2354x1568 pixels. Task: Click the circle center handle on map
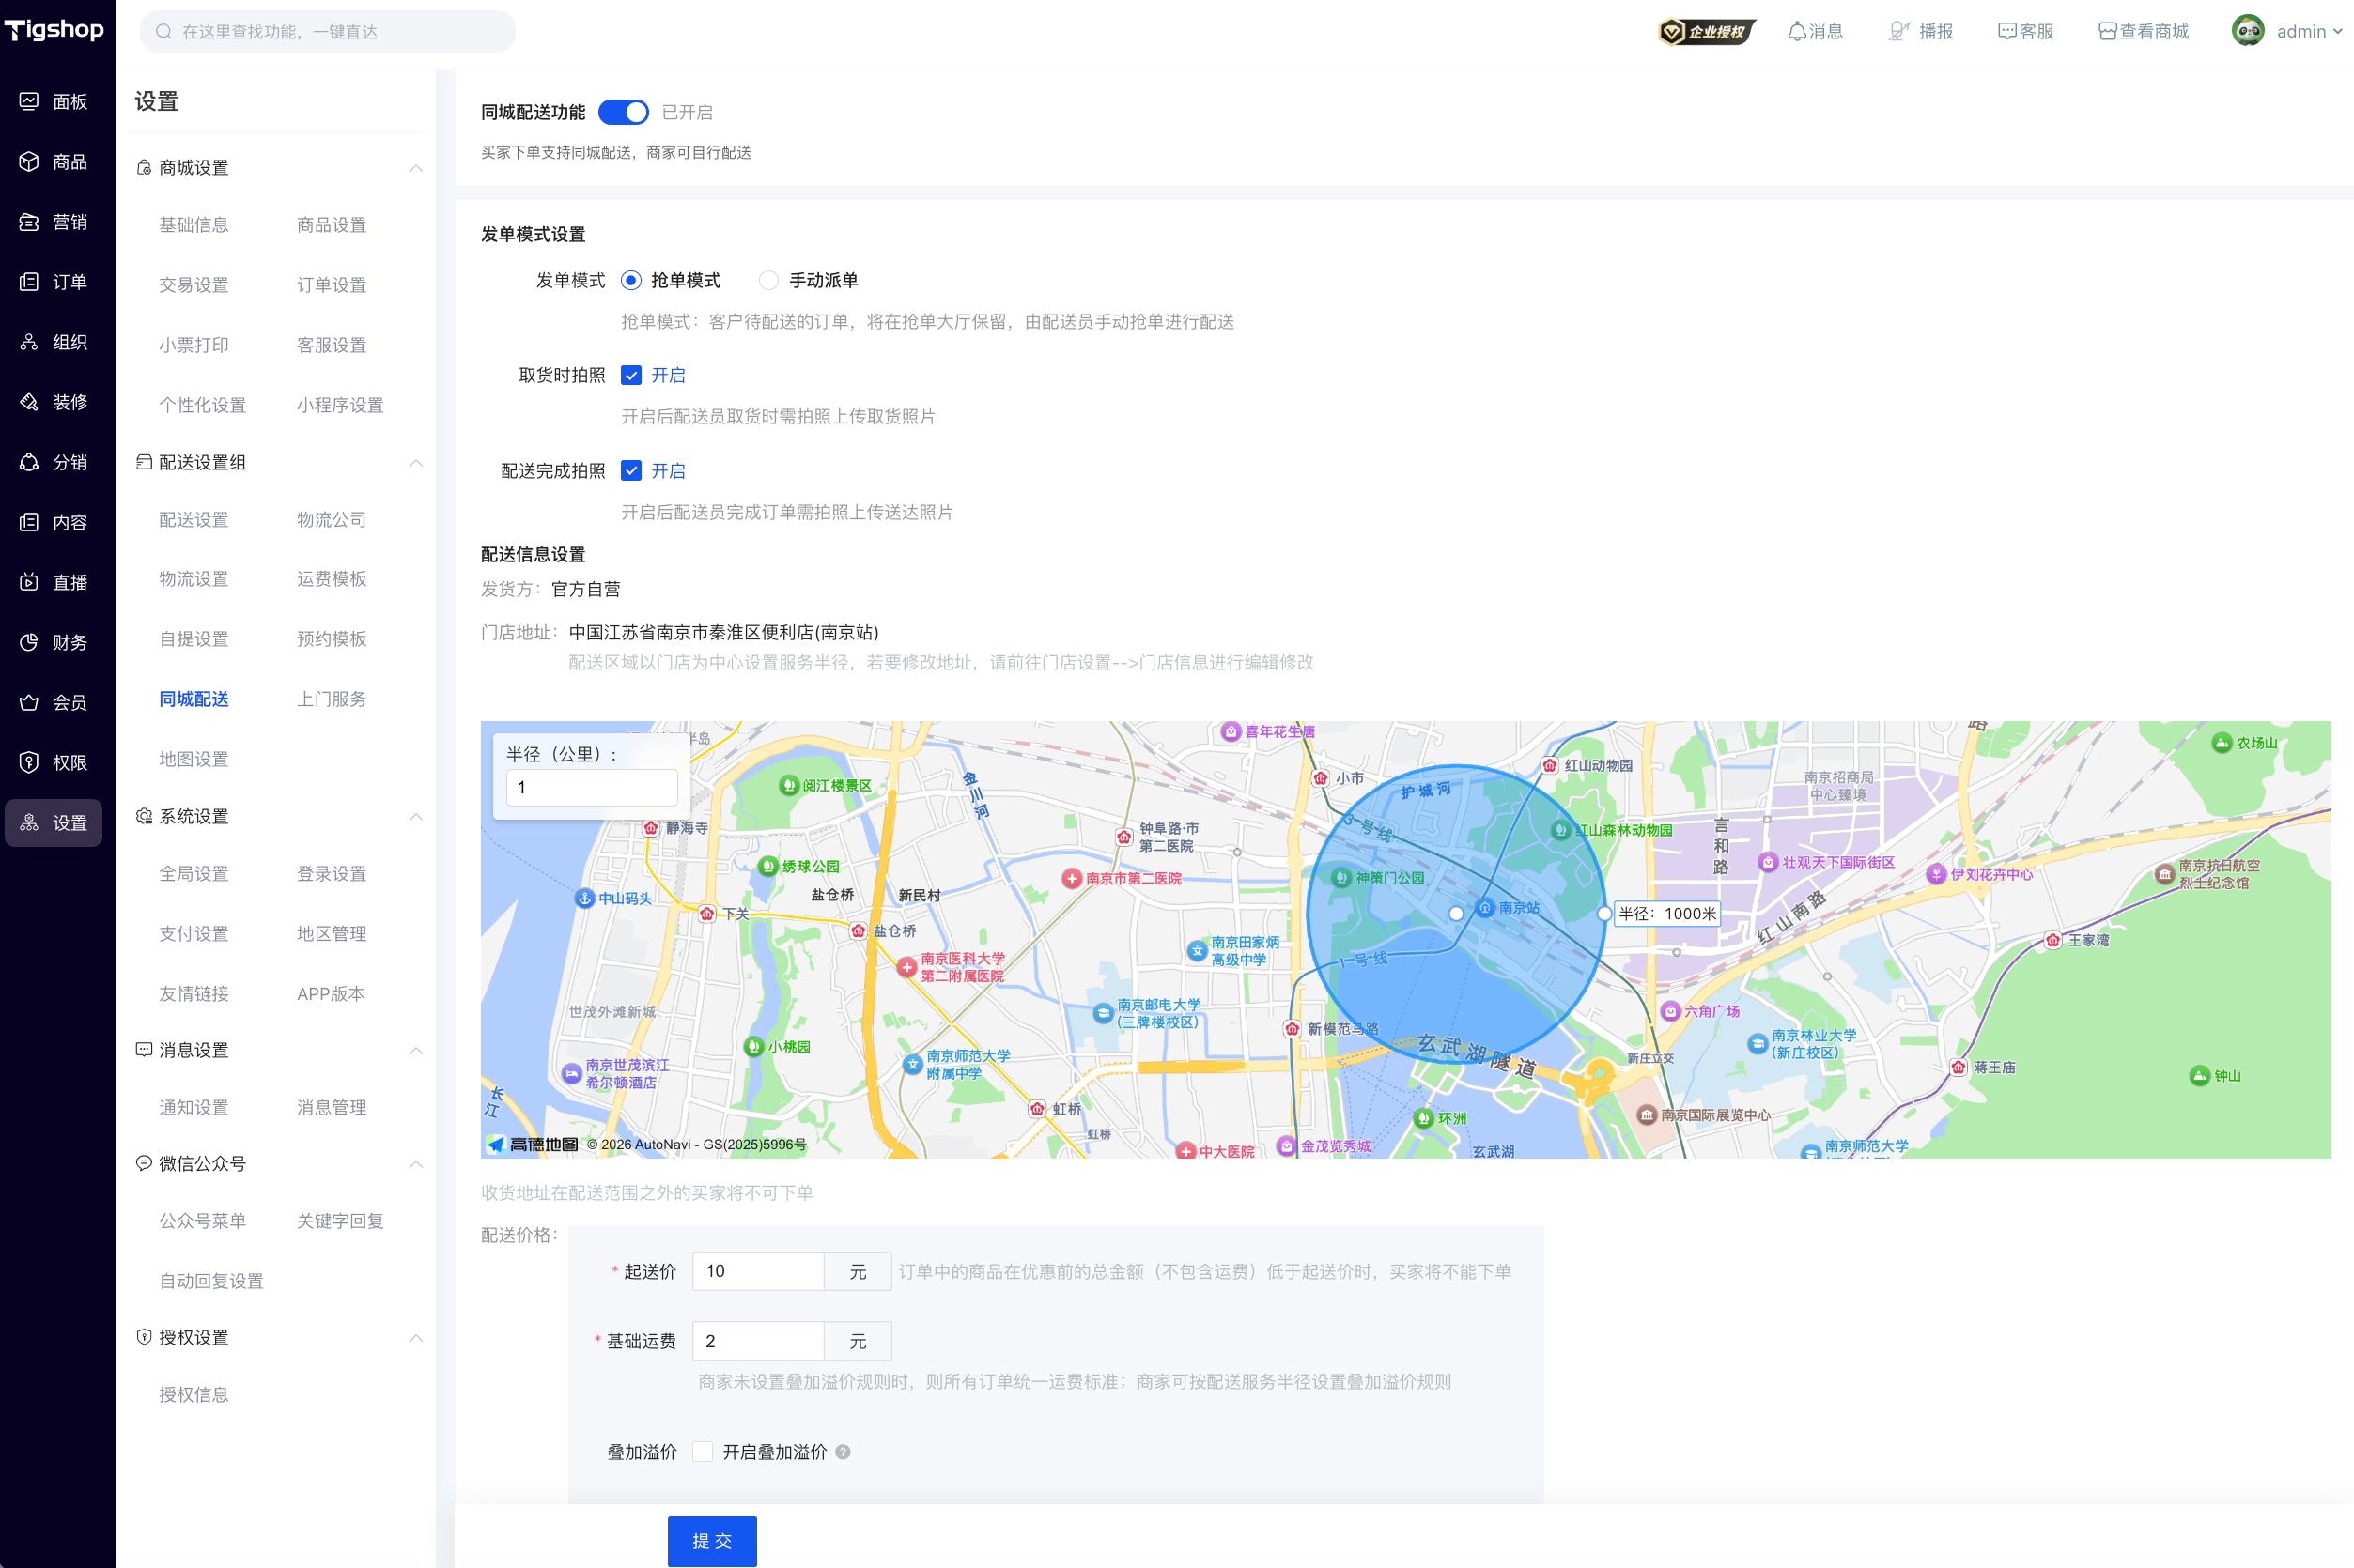[1456, 913]
